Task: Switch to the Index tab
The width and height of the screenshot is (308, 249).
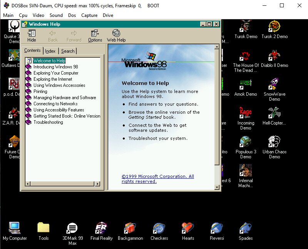Action: 50,51
